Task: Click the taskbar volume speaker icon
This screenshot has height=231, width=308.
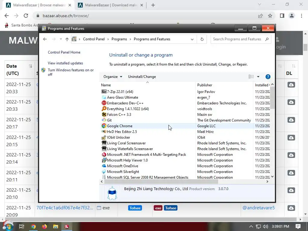Action: (265, 226)
